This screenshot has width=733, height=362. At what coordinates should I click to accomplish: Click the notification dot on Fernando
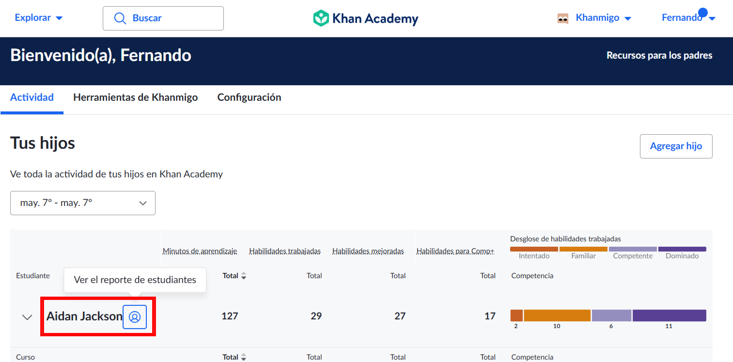702,13
